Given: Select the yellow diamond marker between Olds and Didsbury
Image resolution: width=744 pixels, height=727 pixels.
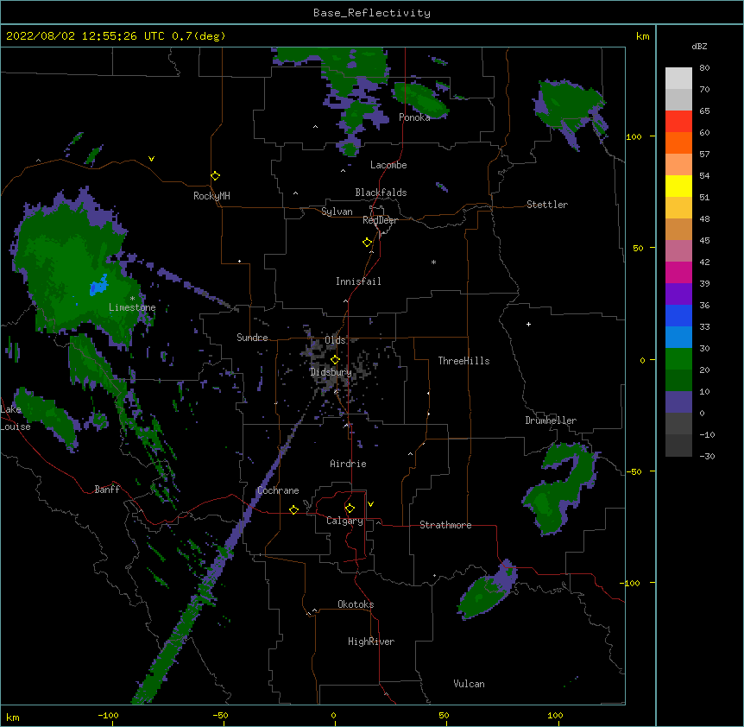Looking at the screenshot, I should pos(336,359).
